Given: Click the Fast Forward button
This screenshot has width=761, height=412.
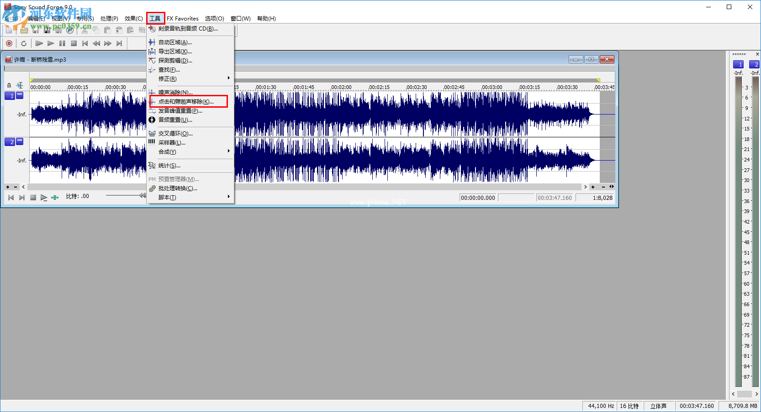Looking at the screenshot, I should click(108, 43).
